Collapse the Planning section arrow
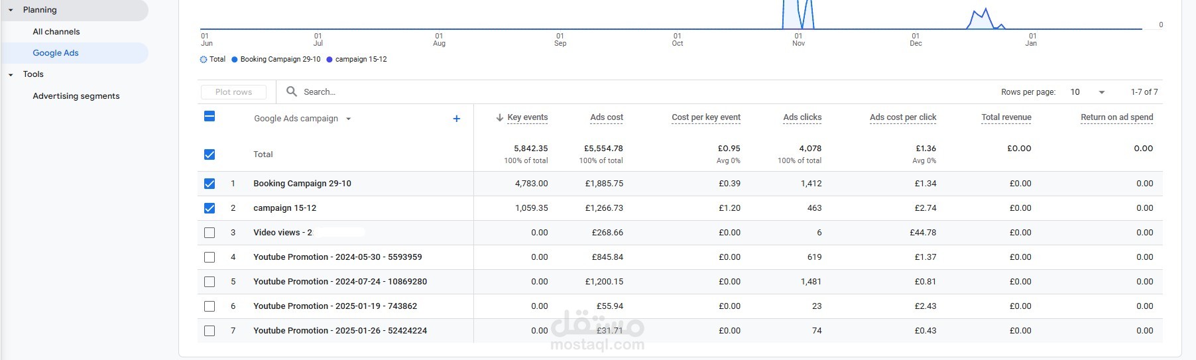1196x360 pixels. tap(11, 10)
